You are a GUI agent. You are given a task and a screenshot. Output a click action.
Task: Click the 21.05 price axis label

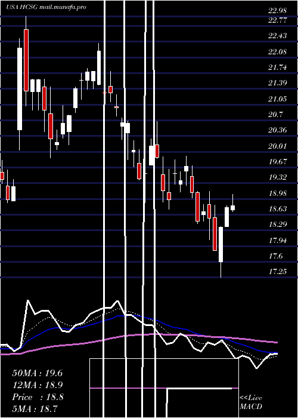tap(277, 99)
